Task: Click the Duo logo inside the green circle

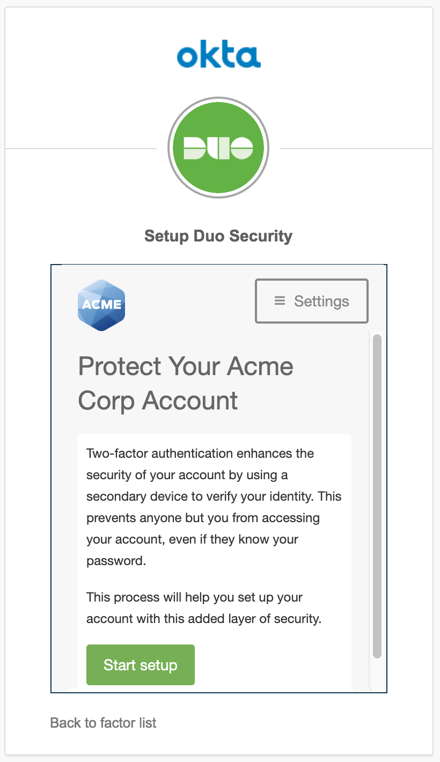Action: (x=219, y=147)
